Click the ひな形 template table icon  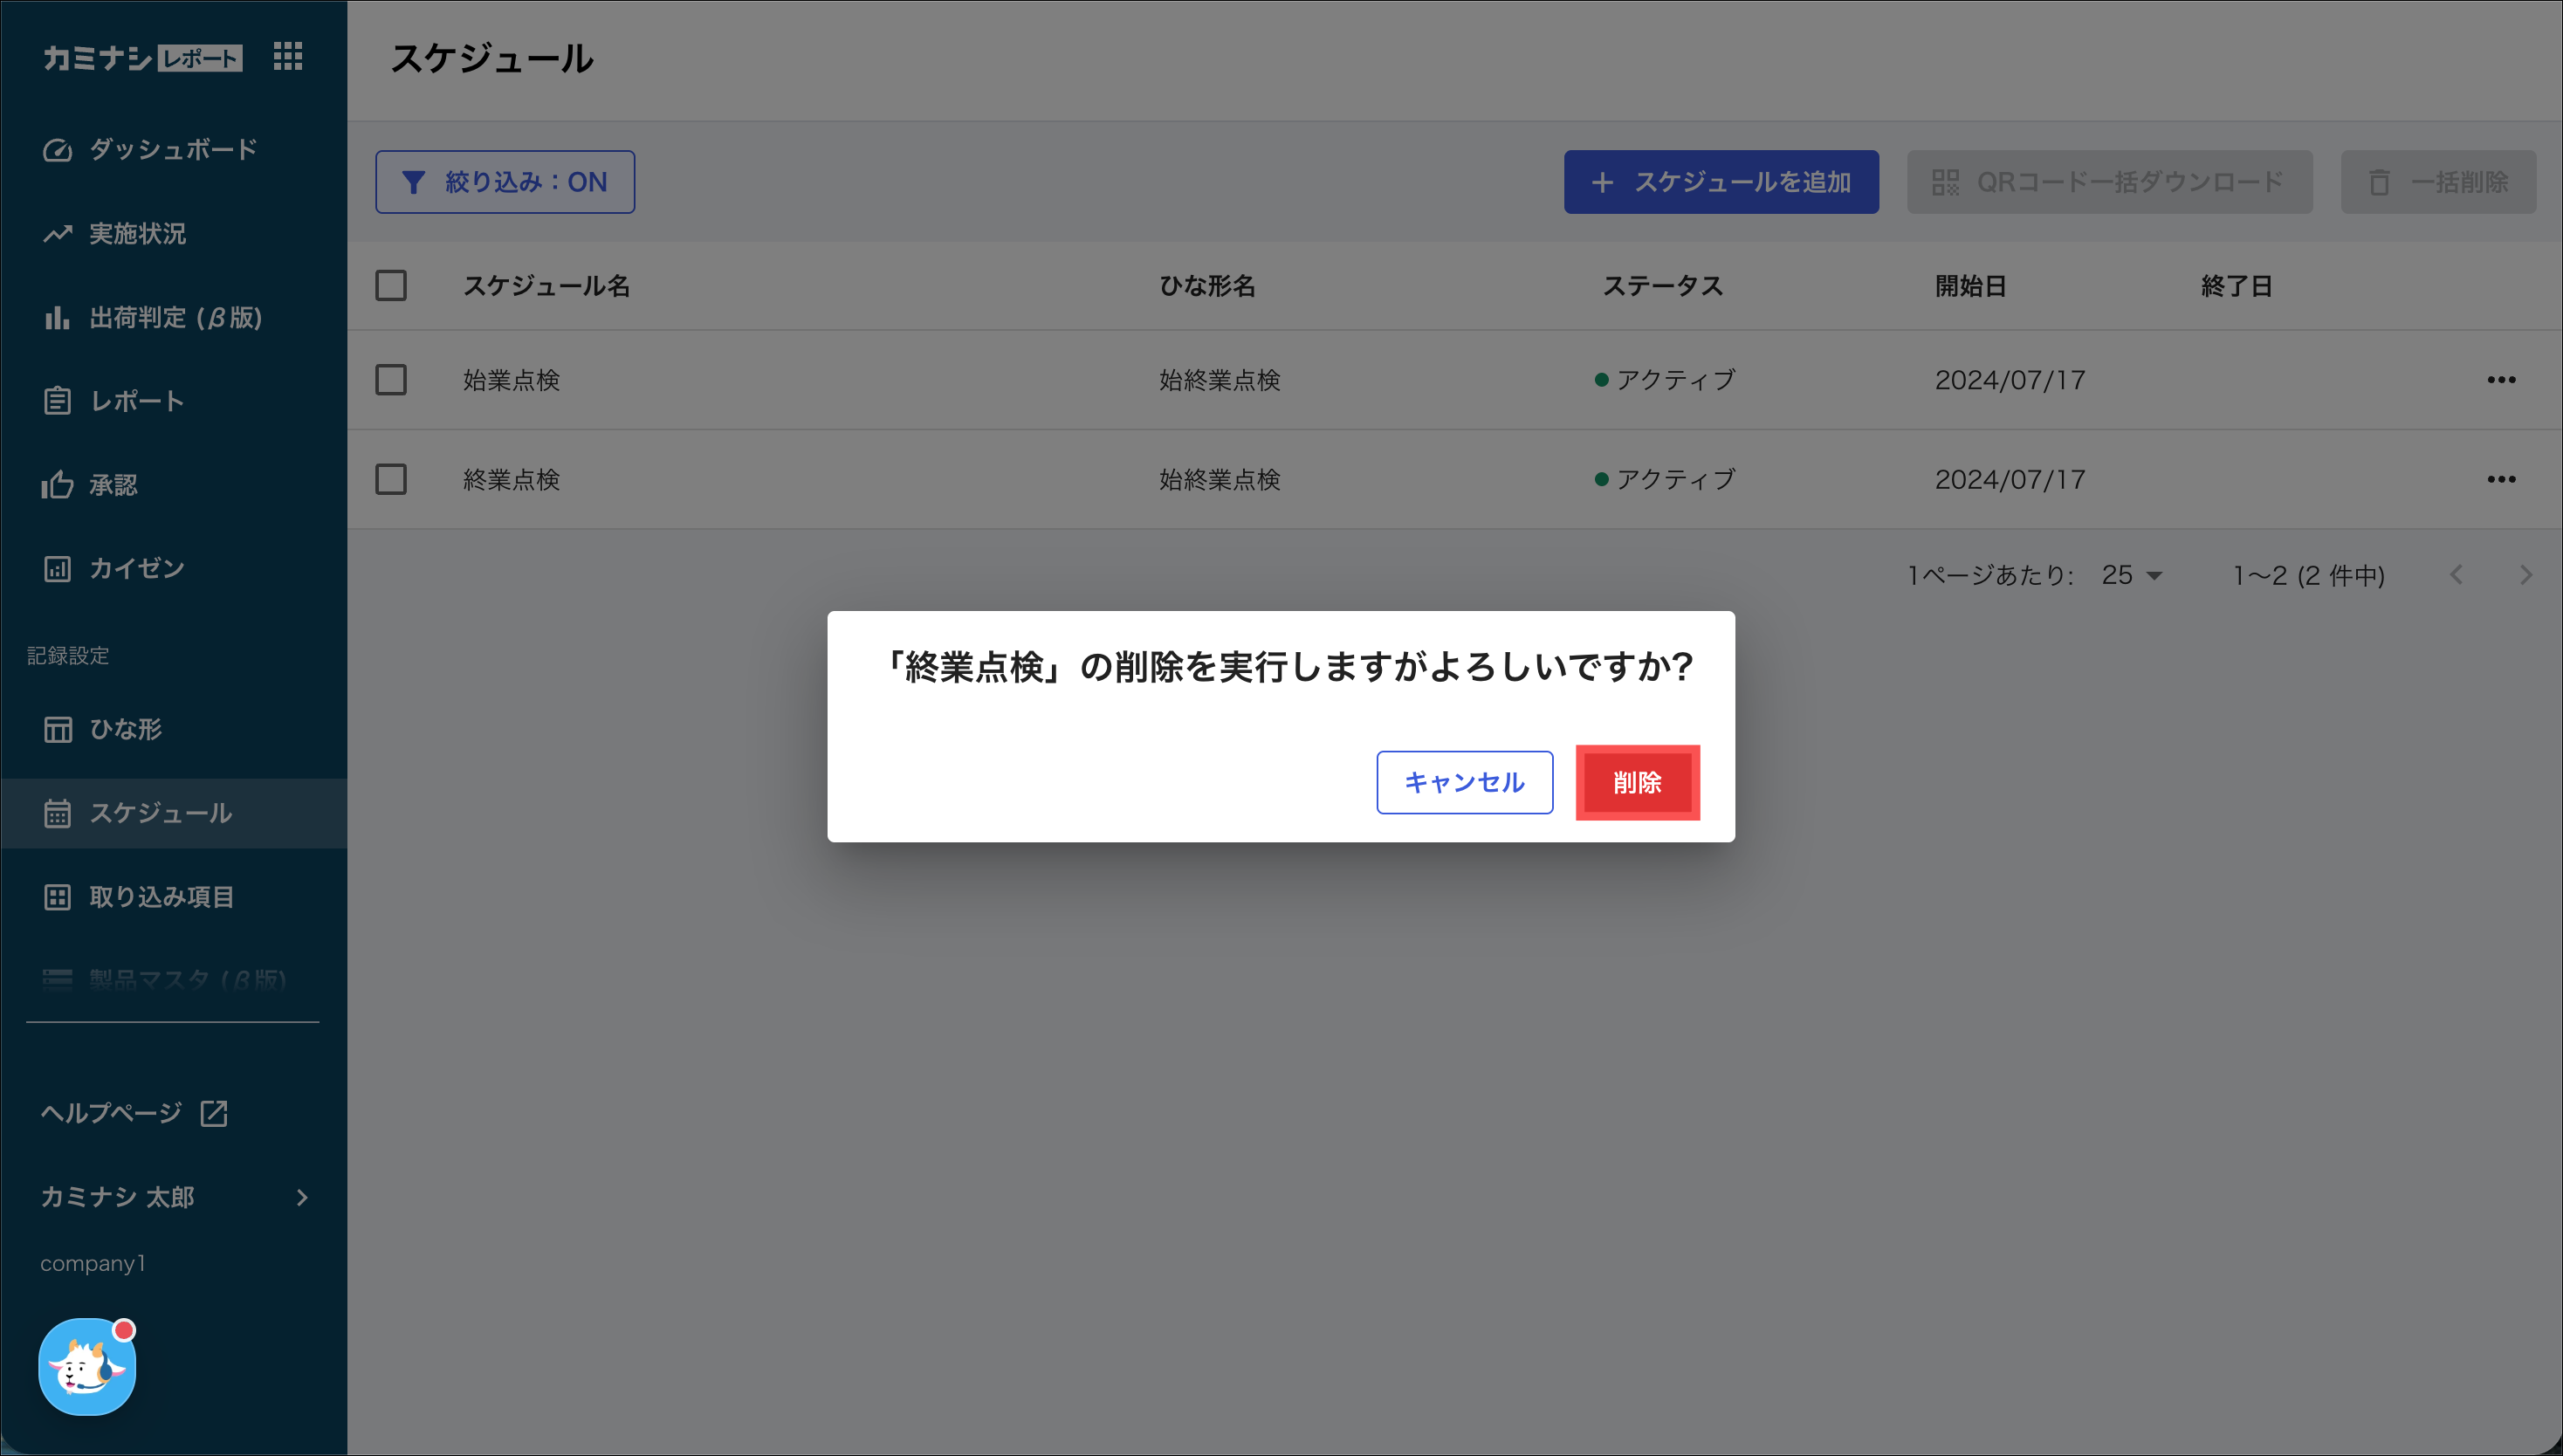pyautogui.click(x=57, y=729)
